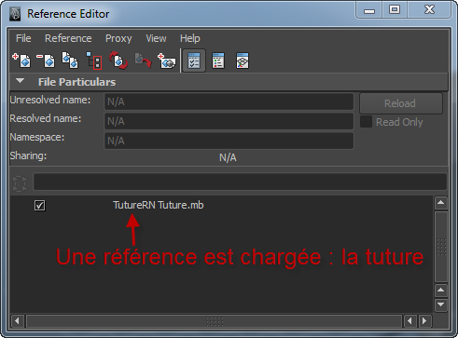Screen dimensions: 458x338
Task: Open the Proxy menu
Action: [x=118, y=38]
